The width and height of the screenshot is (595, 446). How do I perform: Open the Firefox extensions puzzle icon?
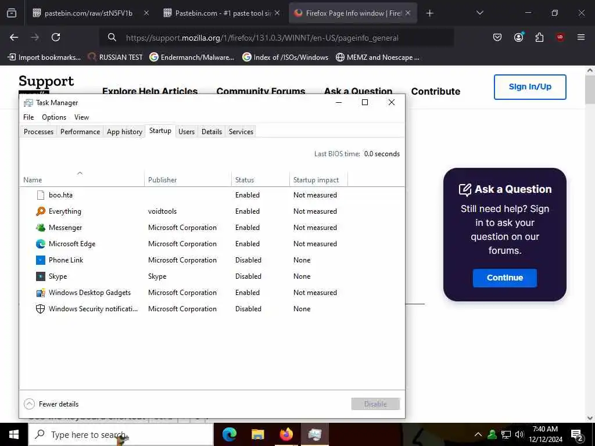tap(539, 37)
